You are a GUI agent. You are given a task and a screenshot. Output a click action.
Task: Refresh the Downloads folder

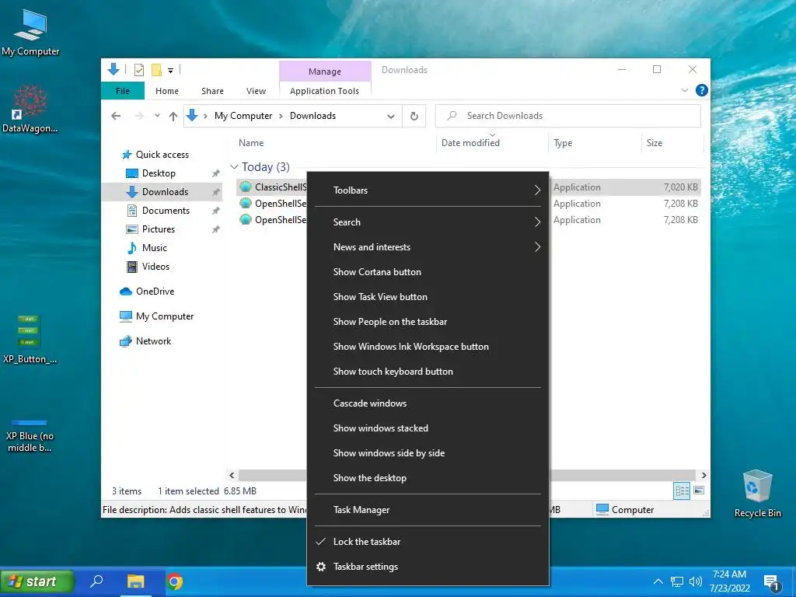[x=414, y=117]
